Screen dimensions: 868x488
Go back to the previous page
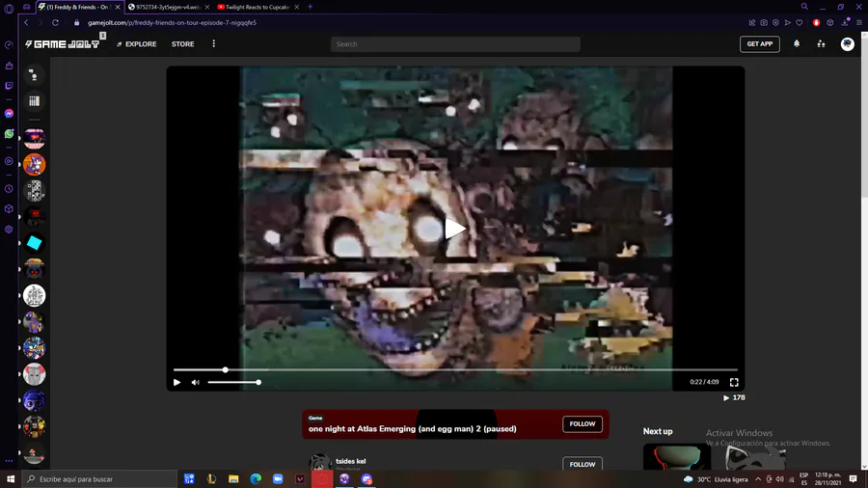pos(26,23)
